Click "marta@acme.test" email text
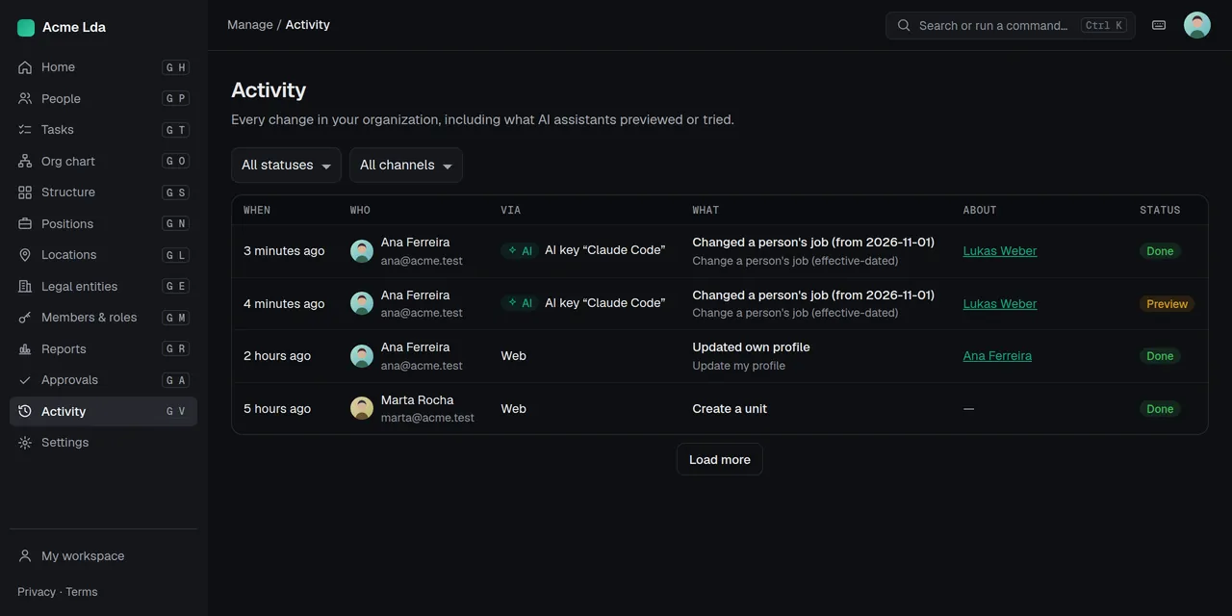The width and height of the screenshot is (1232, 616). click(427, 418)
